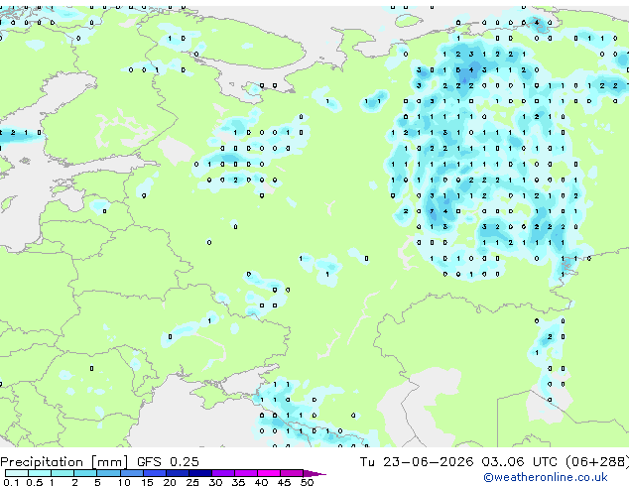The width and height of the screenshot is (629, 486).
Task: Click the legend scale label "35"
Action: (x=238, y=482)
